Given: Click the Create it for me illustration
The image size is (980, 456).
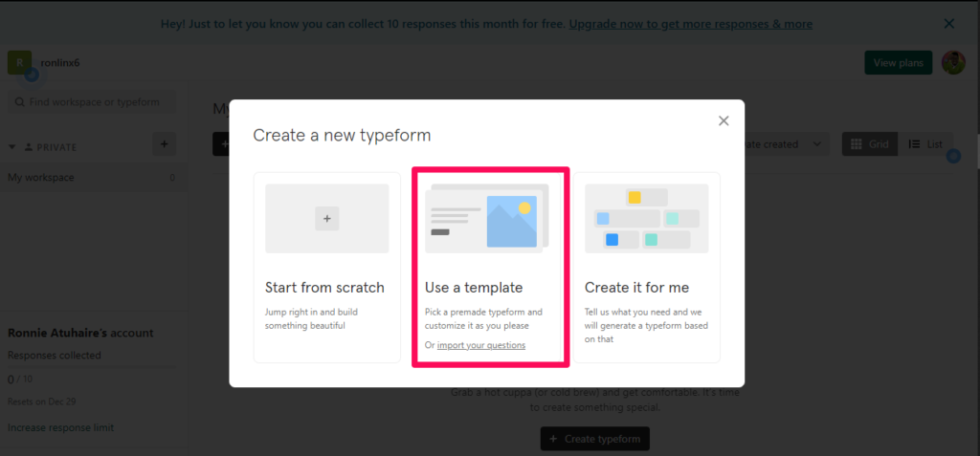Looking at the screenshot, I should 647,219.
